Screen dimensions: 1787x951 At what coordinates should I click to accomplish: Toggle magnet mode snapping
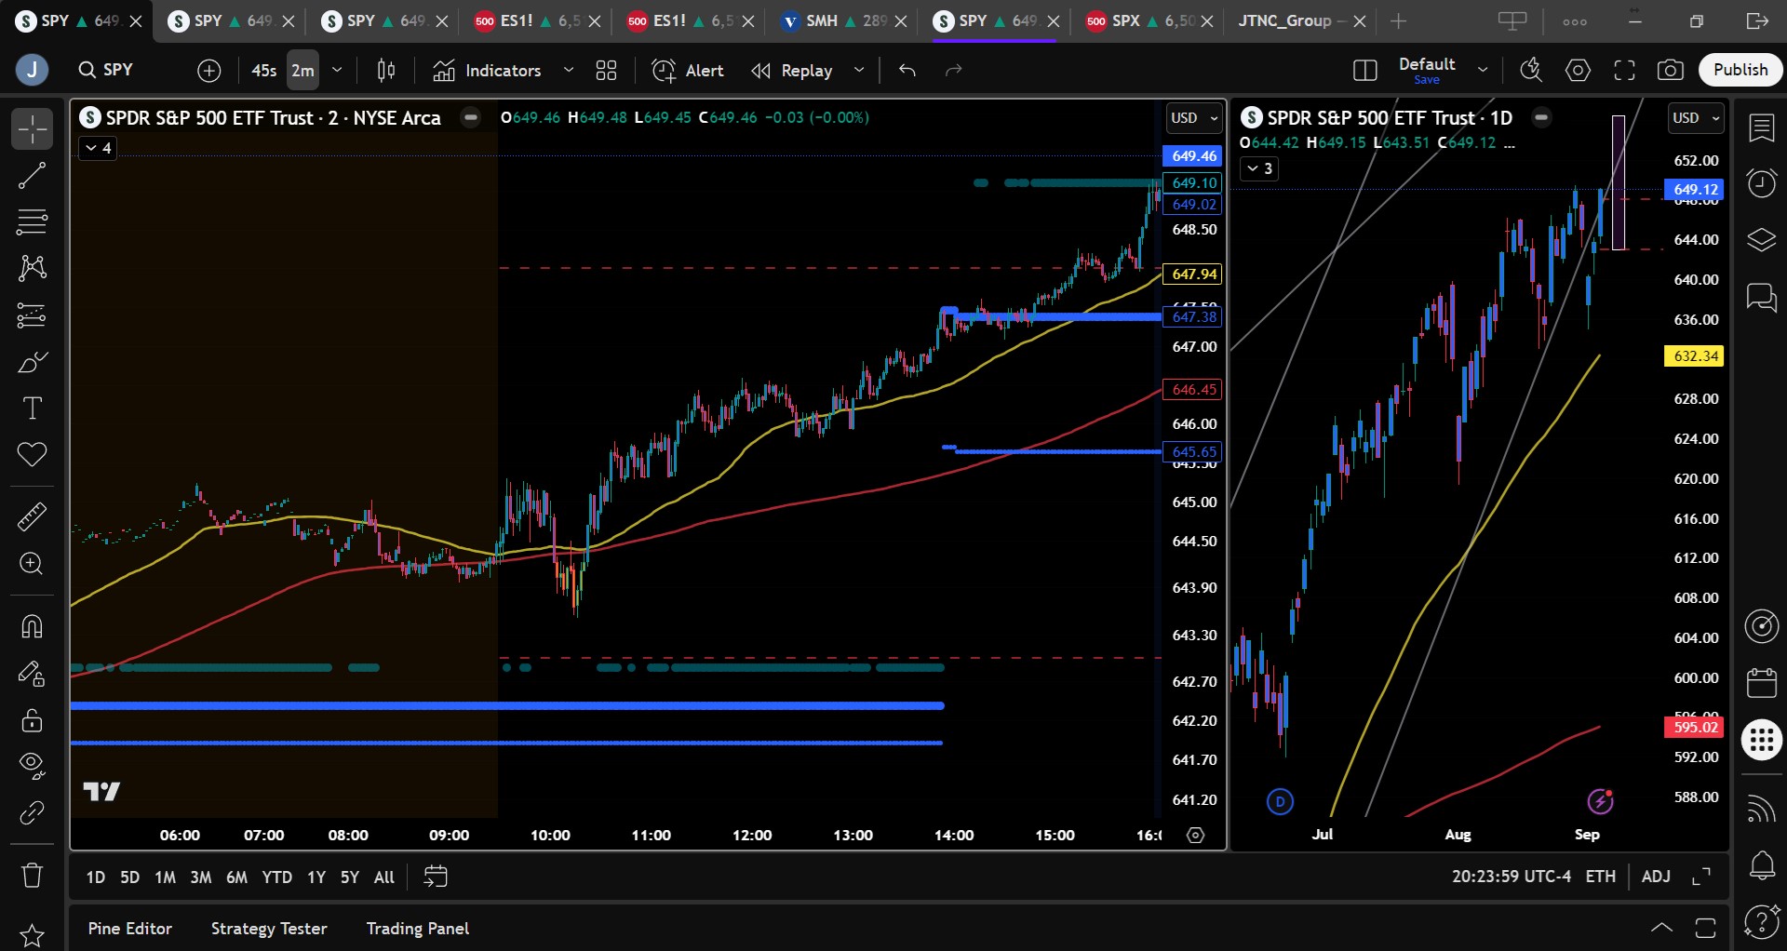32,626
